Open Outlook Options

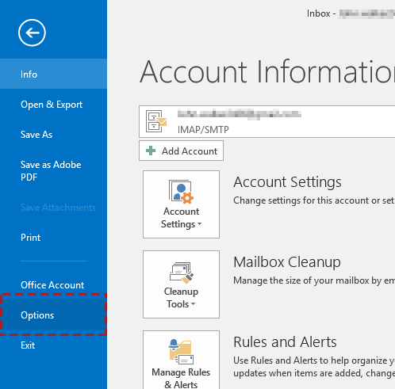coord(53,315)
